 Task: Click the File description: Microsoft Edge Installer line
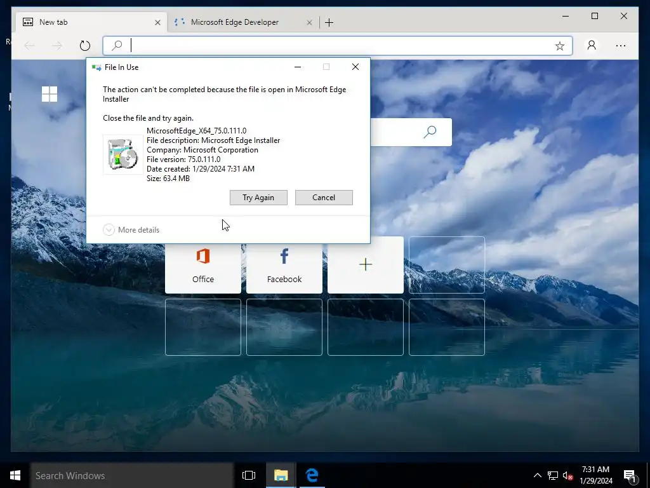tap(213, 140)
